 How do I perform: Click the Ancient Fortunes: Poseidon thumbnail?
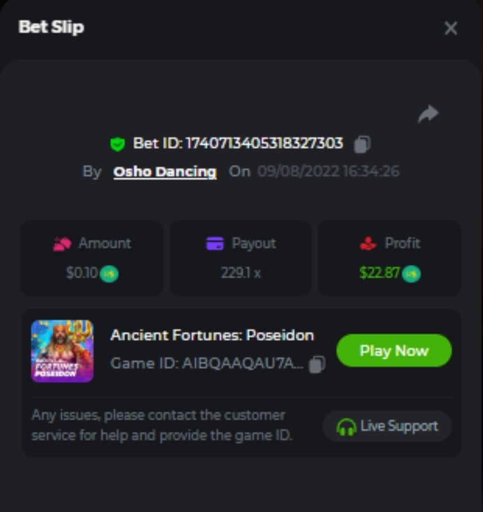click(x=62, y=351)
